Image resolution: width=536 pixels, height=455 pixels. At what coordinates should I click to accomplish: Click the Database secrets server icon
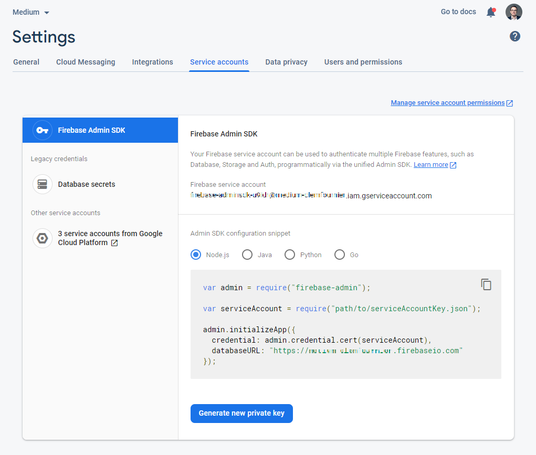(42, 184)
